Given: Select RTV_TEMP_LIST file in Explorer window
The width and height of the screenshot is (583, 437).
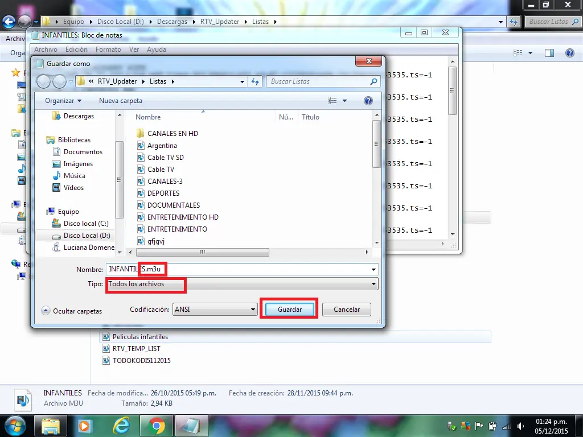Looking at the screenshot, I should point(137,349).
